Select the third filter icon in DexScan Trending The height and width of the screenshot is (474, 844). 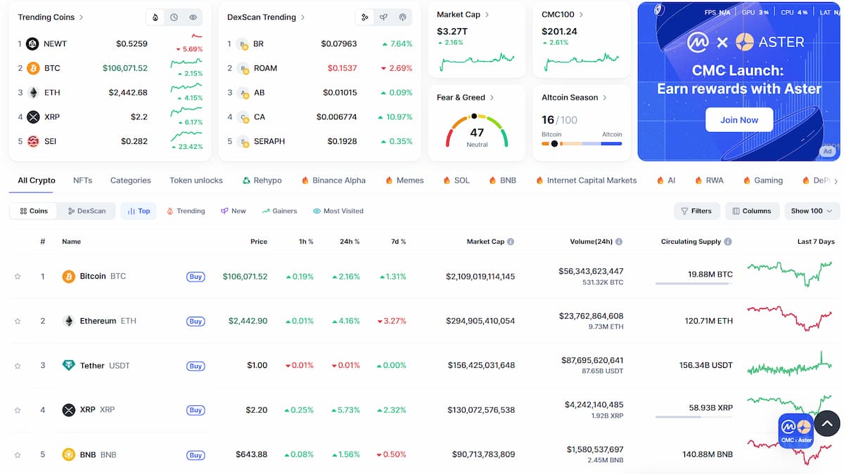point(402,17)
